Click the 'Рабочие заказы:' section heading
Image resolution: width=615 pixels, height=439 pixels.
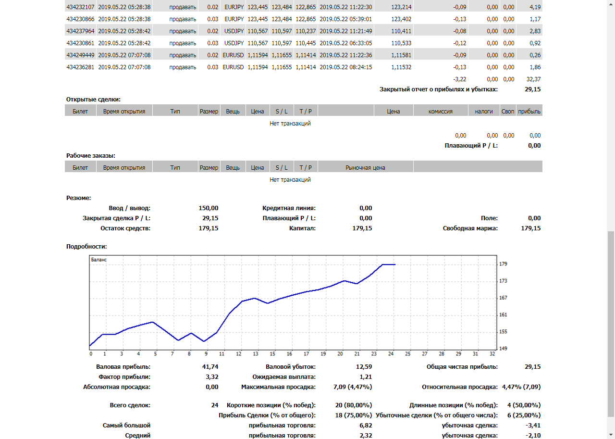click(x=90, y=156)
